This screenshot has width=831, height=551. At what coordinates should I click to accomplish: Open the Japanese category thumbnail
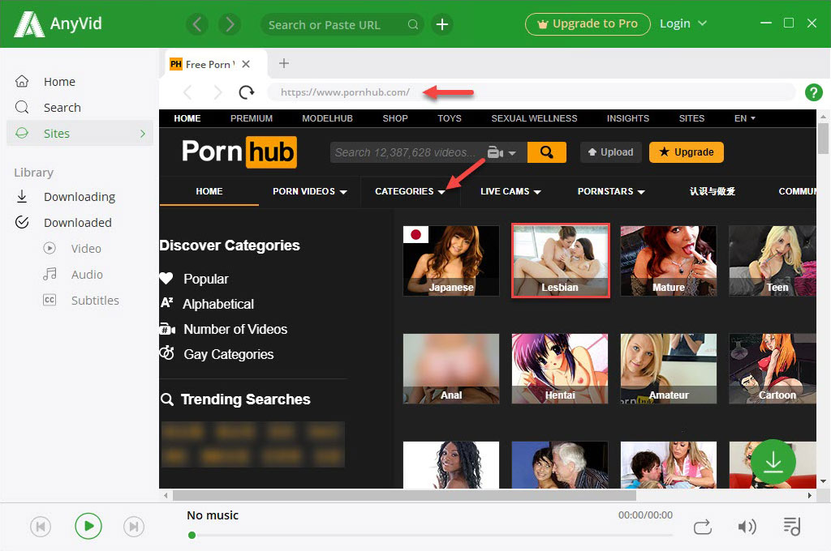(x=451, y=260)
